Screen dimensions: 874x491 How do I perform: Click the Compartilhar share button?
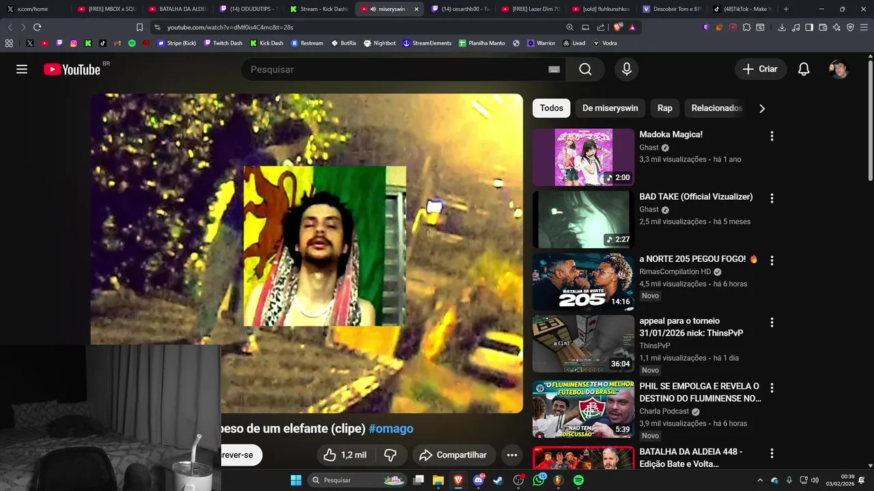tap(453, 455)
